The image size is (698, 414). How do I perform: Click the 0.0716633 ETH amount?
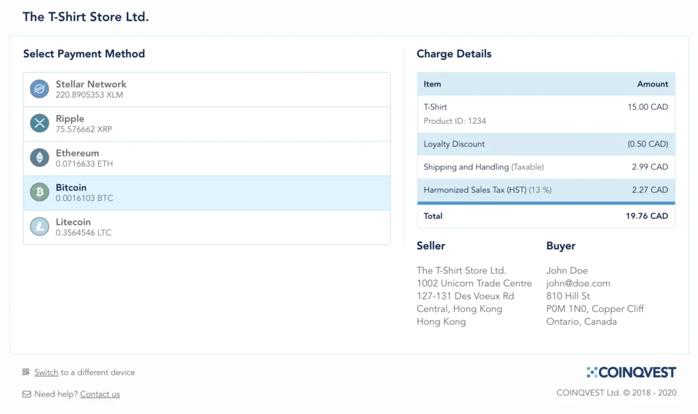(x=84, y=163)
